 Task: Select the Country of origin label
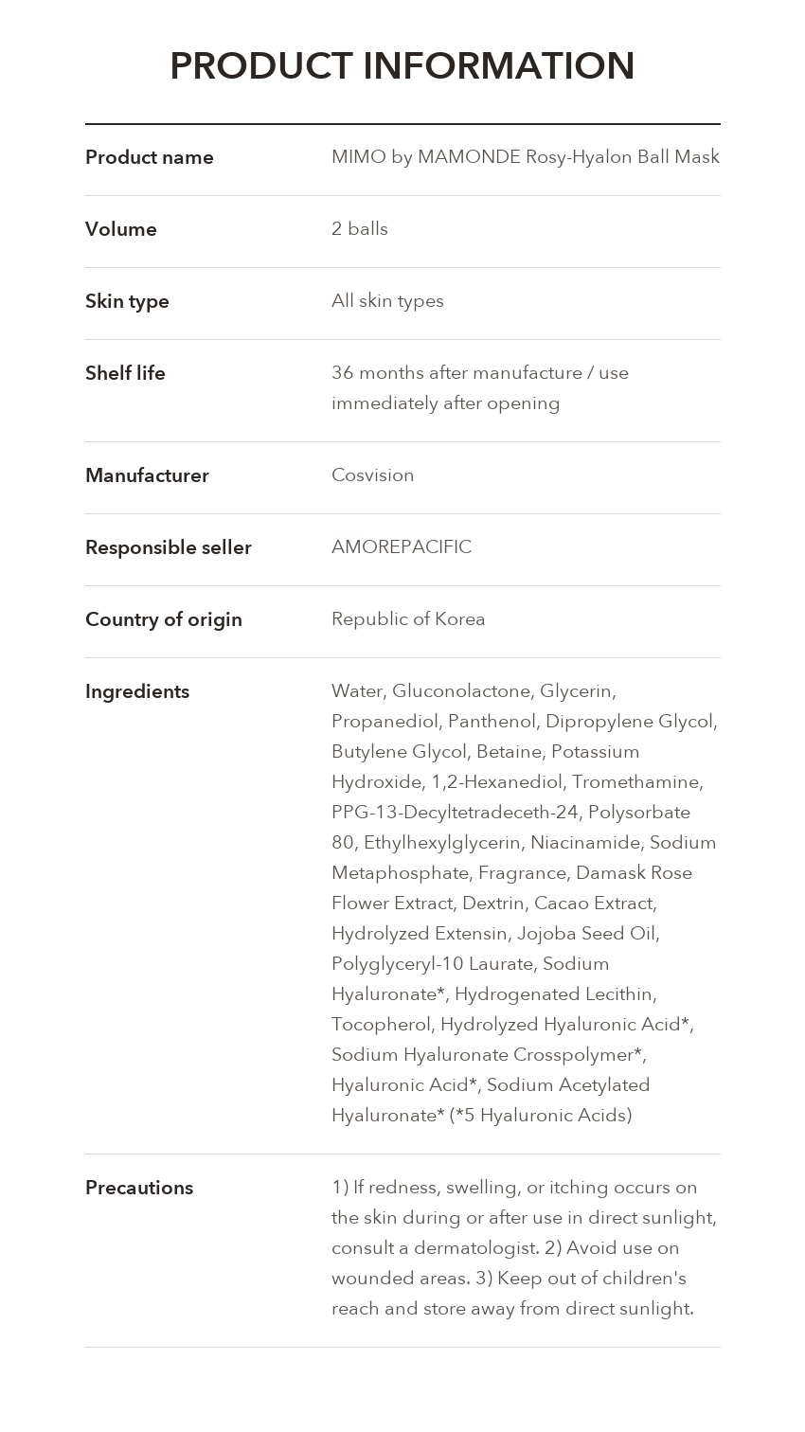(164, 619)
